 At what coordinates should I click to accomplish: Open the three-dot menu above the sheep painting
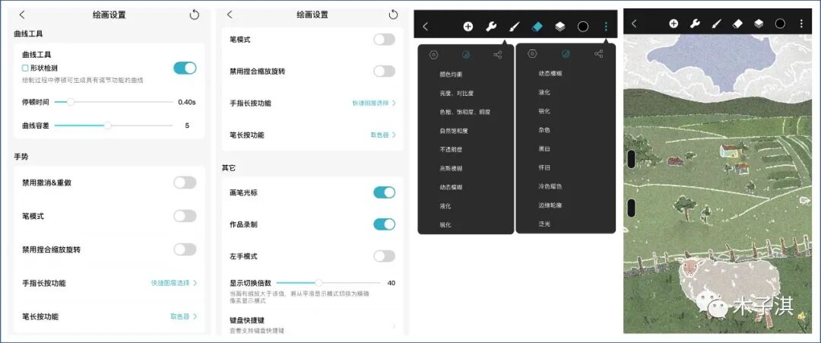[801, 23]
